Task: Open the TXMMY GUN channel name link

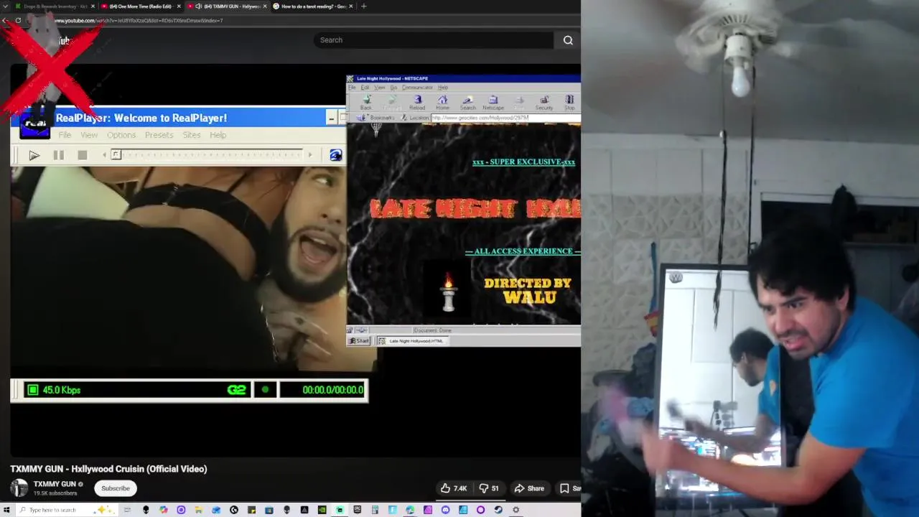Action: point(55,484)
